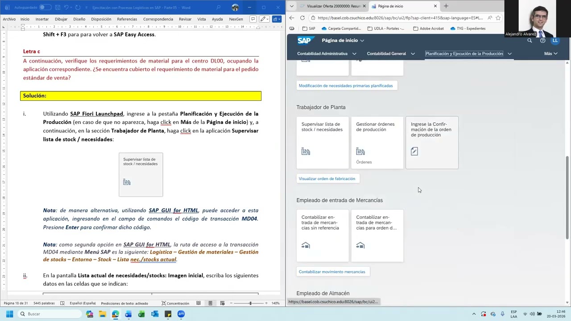Click the Save icon in Word title bar
Screen dimensions: 571x321
tap(57, 7)
